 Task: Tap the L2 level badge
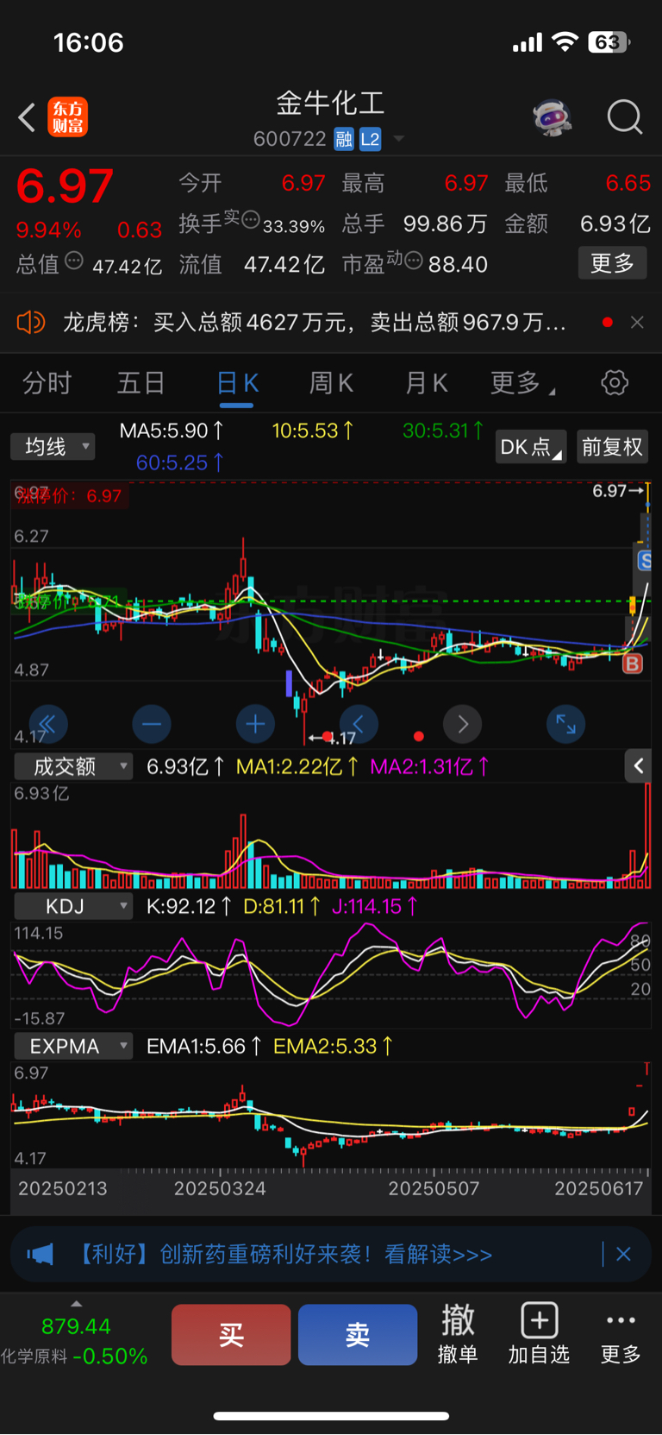370,139
